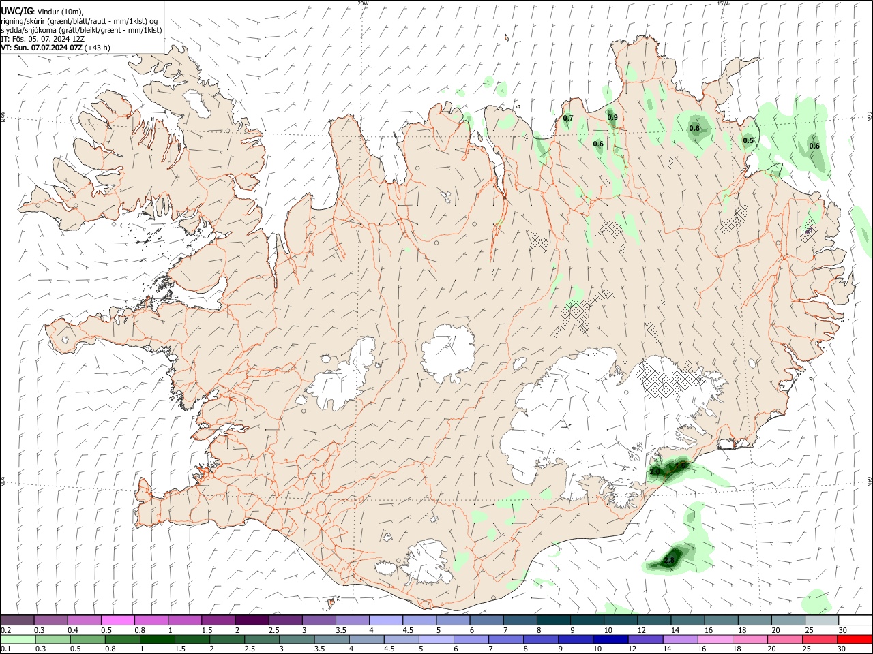873x654 pixels.
Task: Click the red swatch ending the lower scale
Action: click(x=854, y=640)
